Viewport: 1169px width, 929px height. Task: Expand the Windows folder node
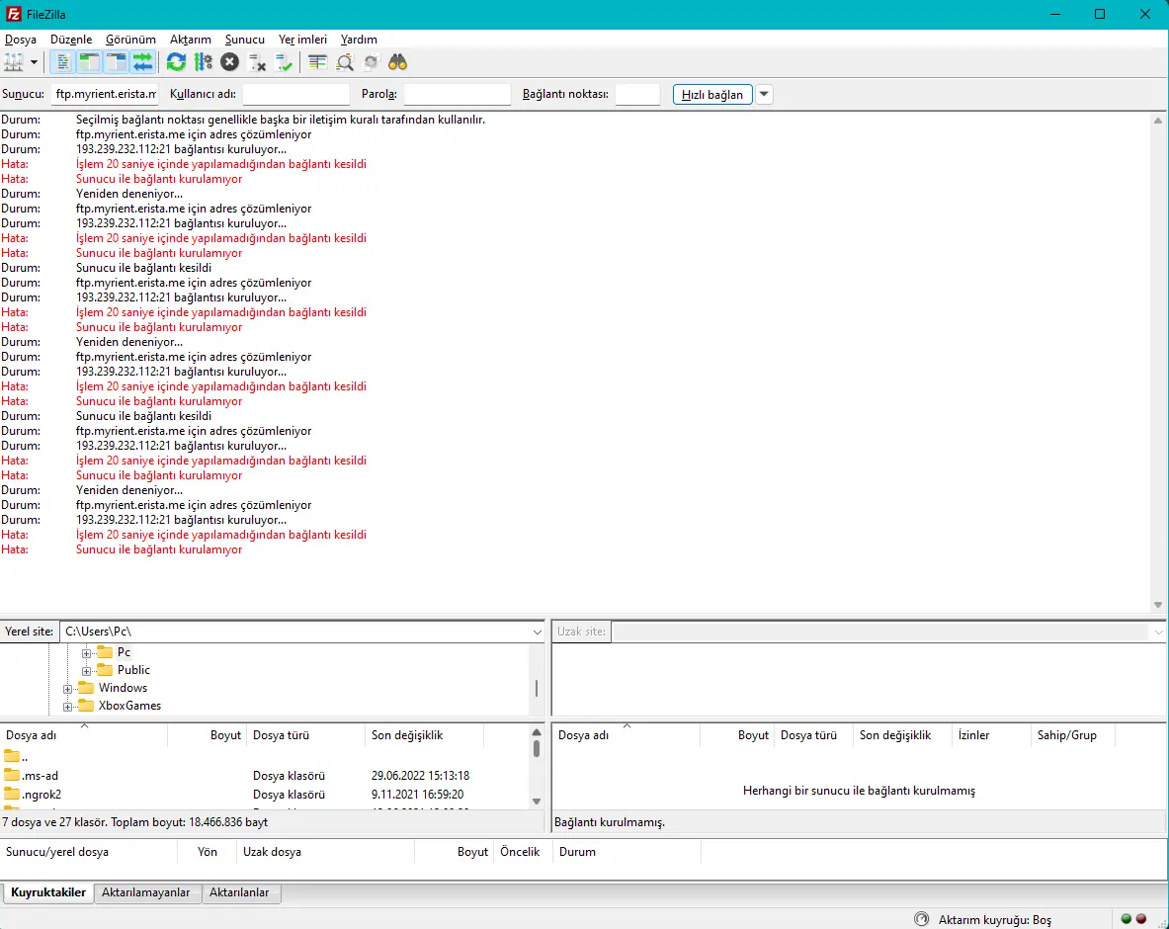click(x=68, y=689)
